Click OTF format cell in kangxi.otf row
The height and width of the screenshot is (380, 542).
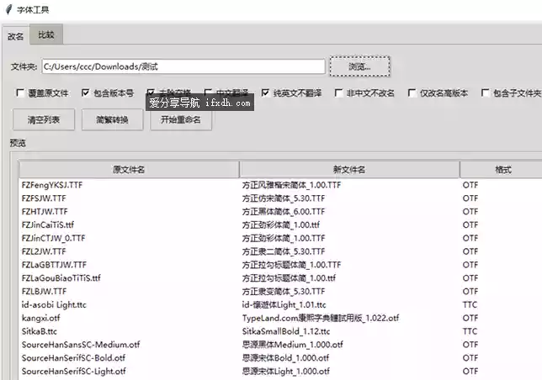[470, 318]
